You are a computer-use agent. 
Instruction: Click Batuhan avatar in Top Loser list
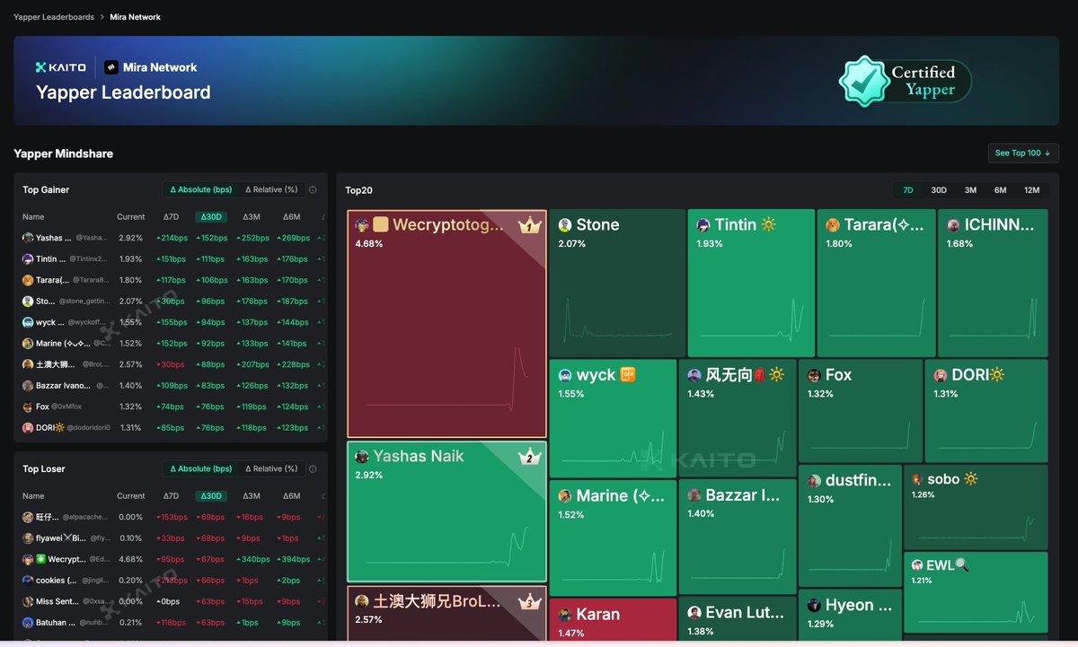point(29,622)
